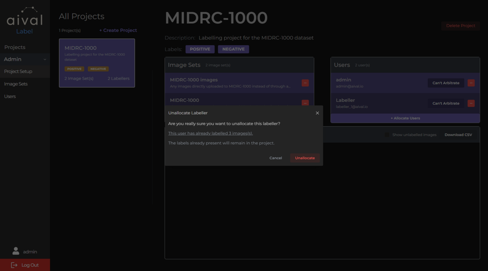
Task: Click + Allocate Users
Action: click(x=405, y=118)
